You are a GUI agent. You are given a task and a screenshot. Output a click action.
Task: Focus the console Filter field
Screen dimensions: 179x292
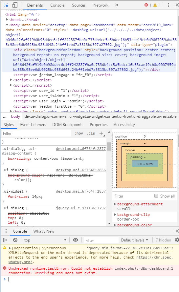[x=101, y=240]
